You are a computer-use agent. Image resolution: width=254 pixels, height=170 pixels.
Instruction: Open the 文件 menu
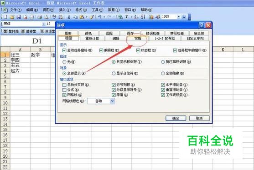[x=16, y=10]
